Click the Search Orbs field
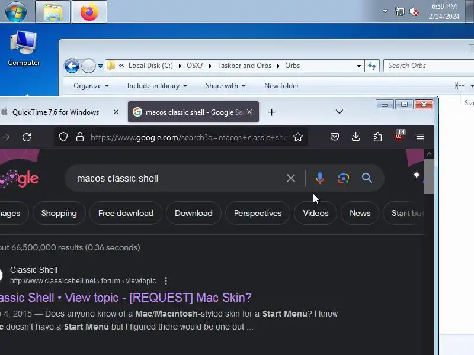 [428, 66]
